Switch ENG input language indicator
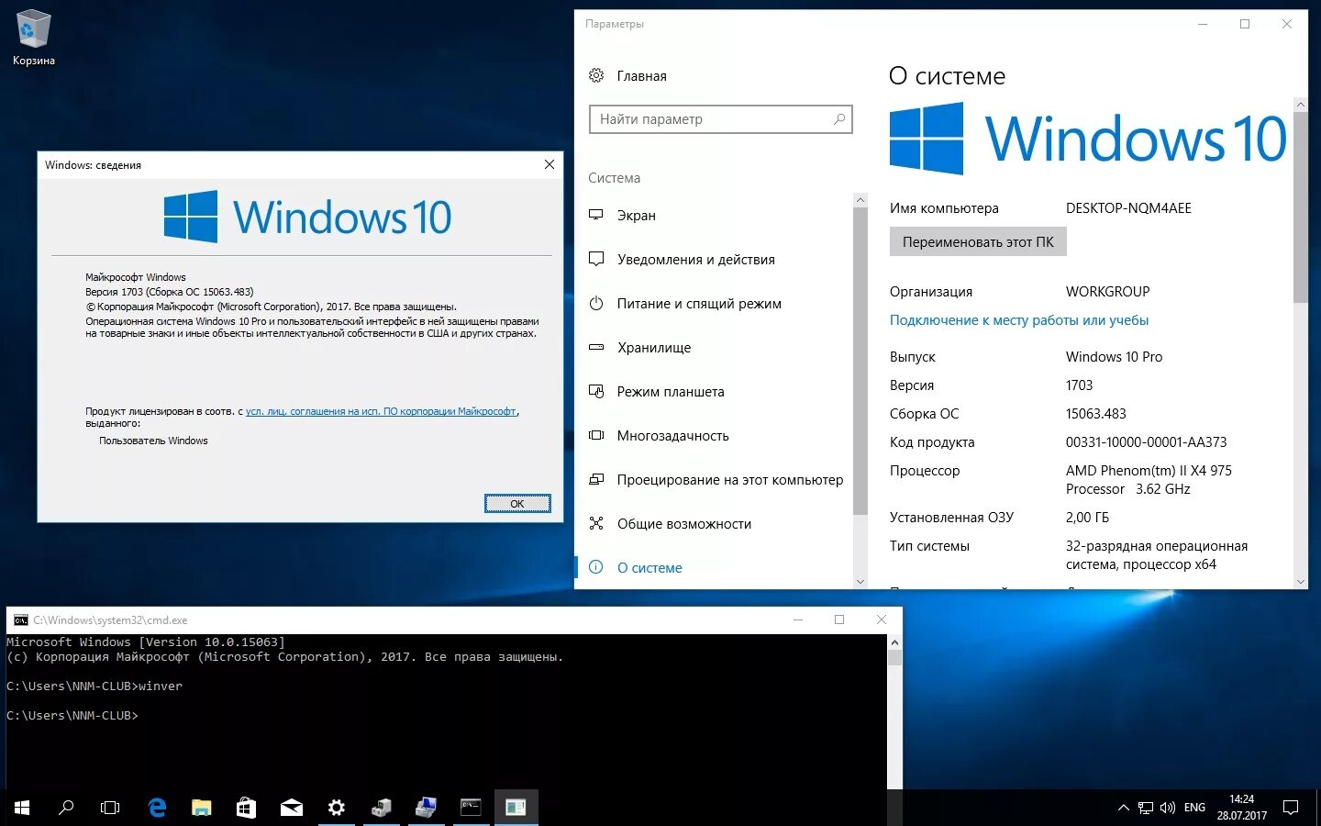 coord(1194,808)
